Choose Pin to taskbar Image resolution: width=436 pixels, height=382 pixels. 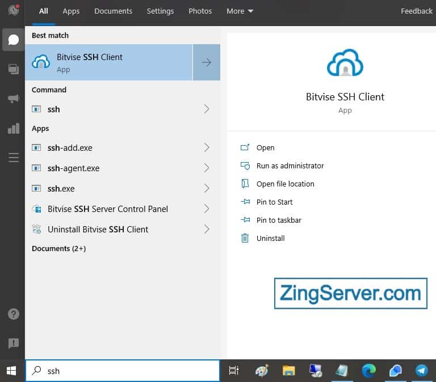[x=279, y=220]
